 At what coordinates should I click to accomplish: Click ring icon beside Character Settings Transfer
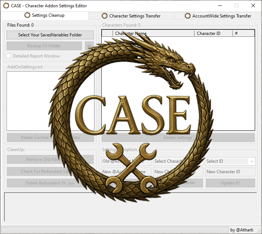[x=105, y=16]
